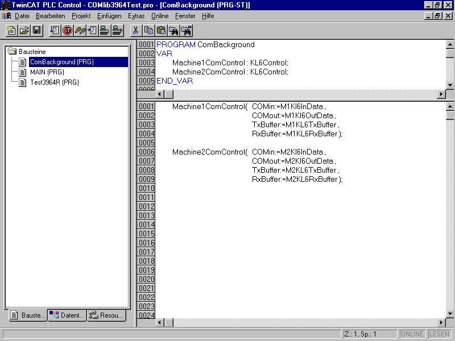Open the Projekt menu
This screenshot has height=341, width=455.
(x=81, y=16)
